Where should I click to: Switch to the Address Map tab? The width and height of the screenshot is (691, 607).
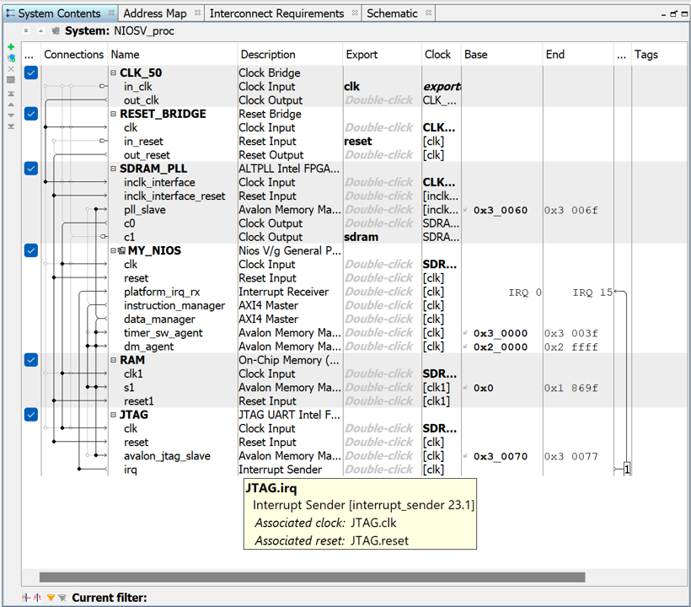coord(154,13)
